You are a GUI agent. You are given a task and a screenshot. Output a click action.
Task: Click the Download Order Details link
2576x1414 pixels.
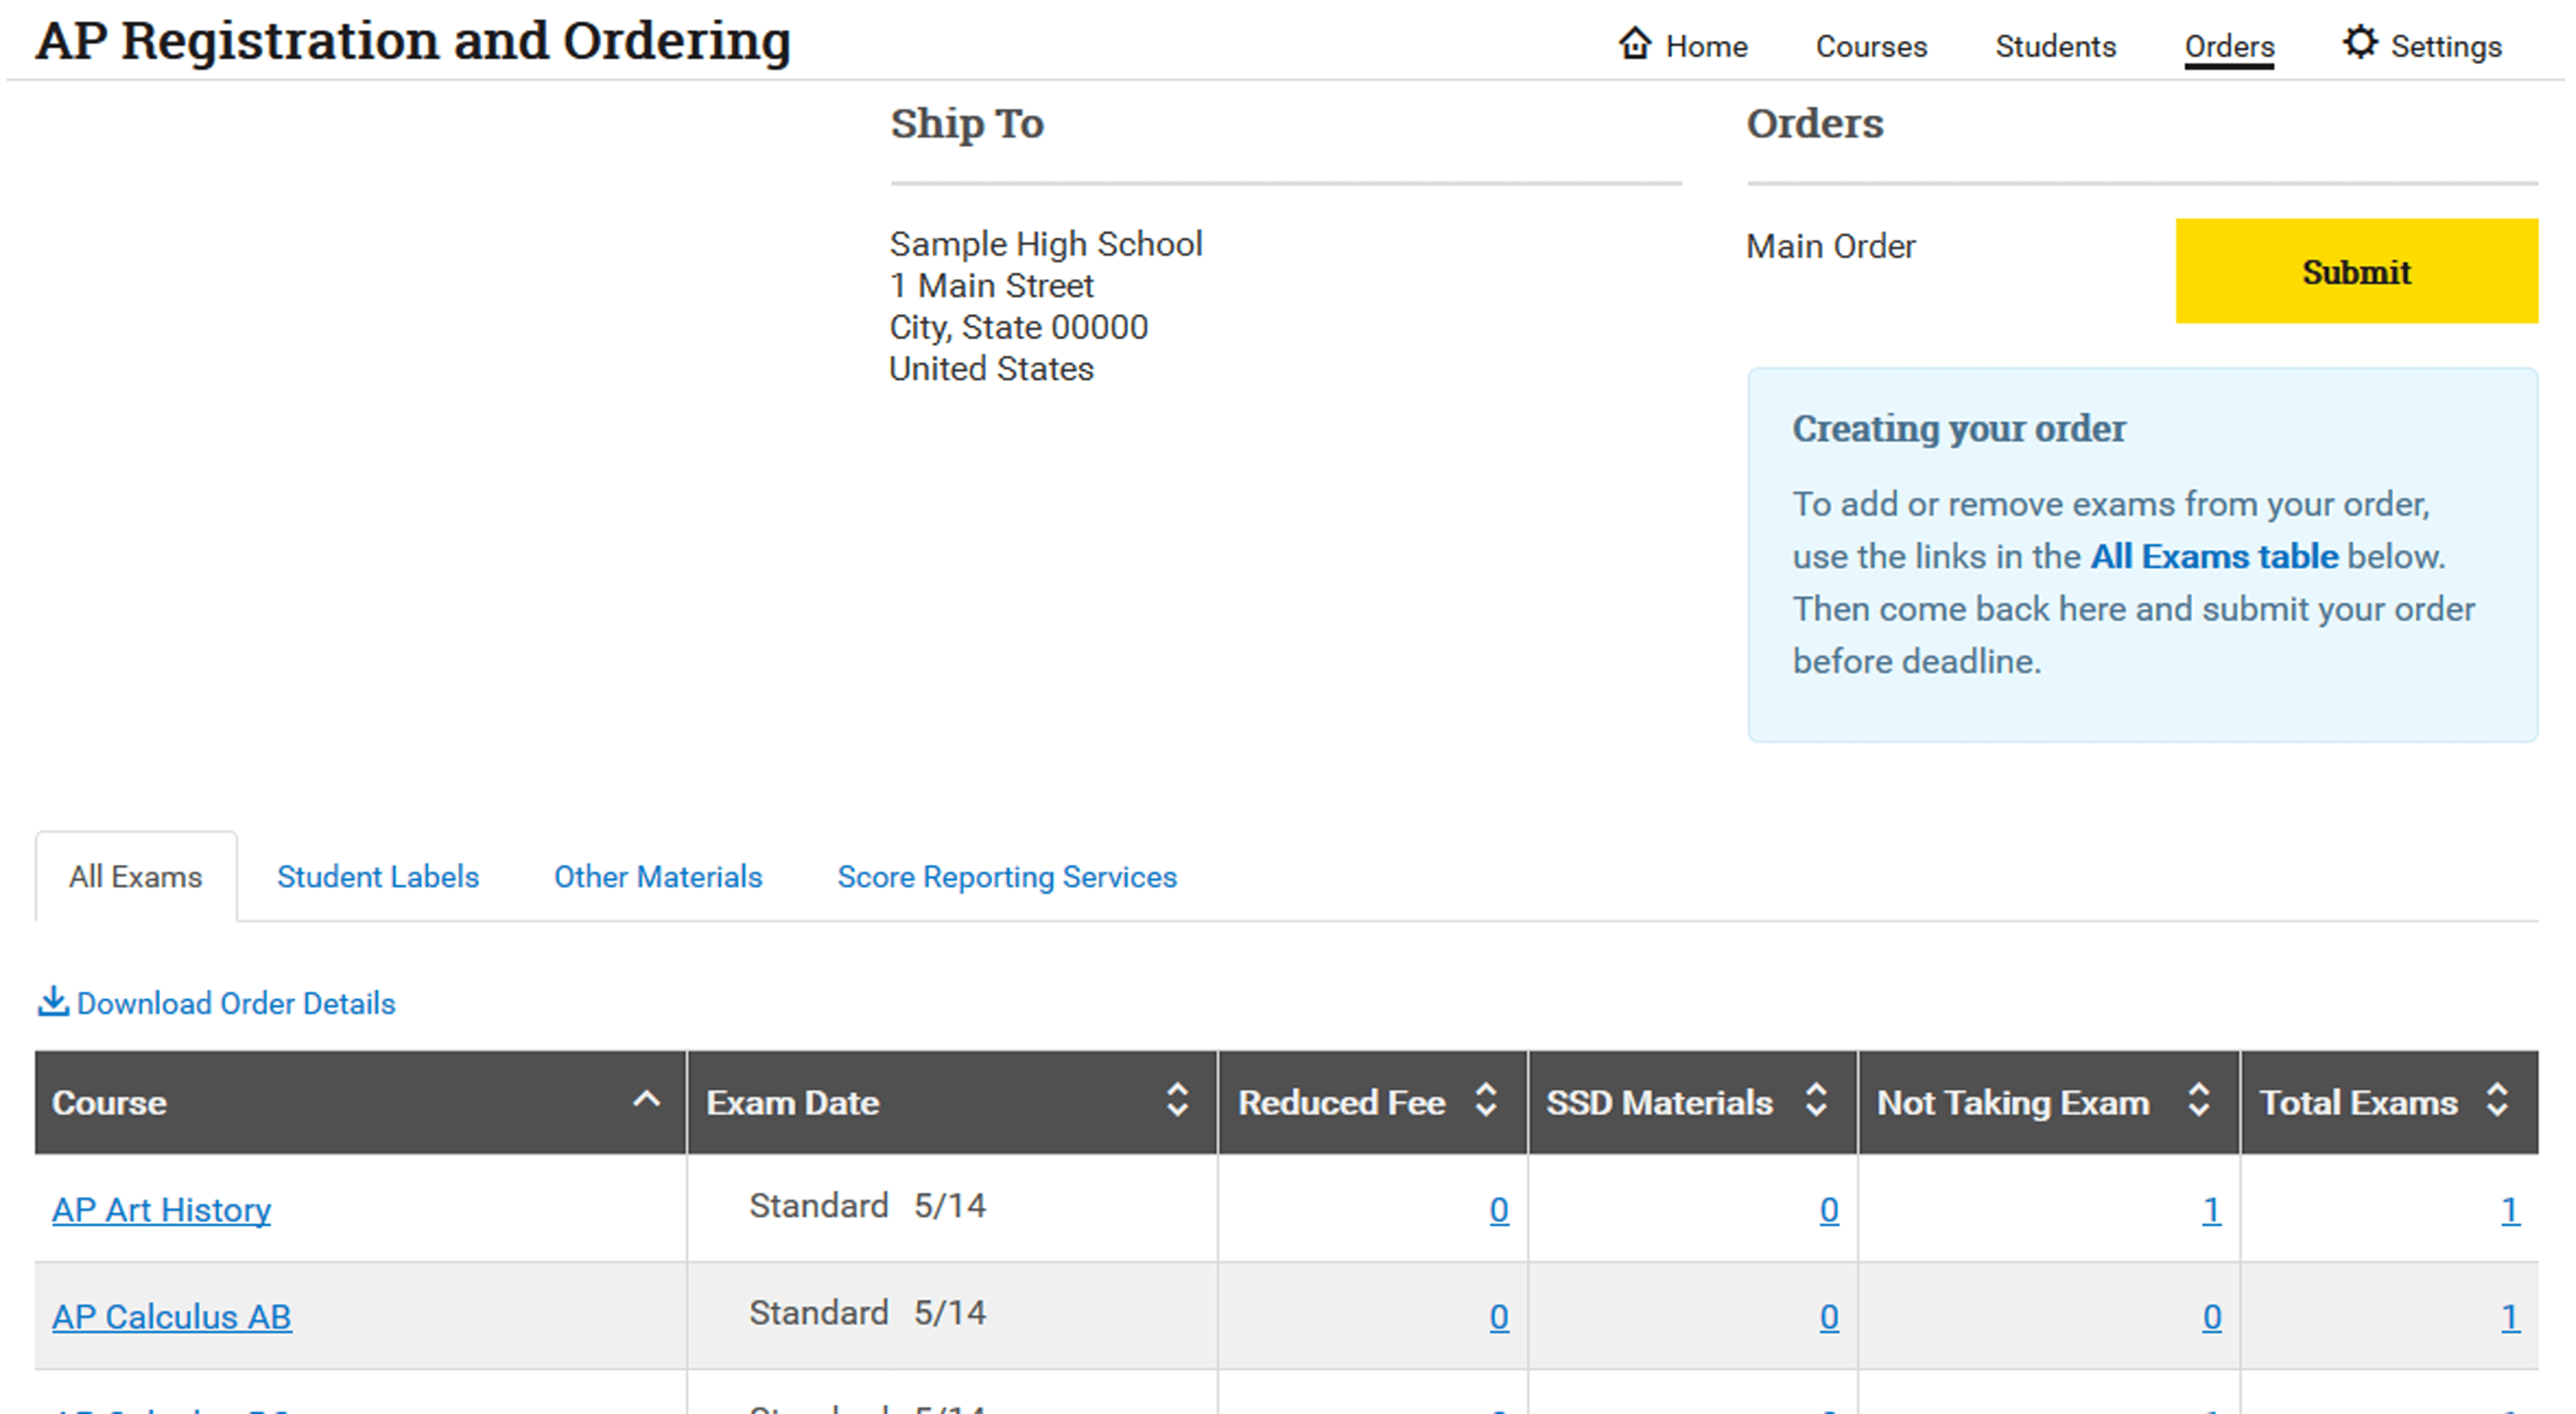pyautogui.click(x=236, y=1002)
